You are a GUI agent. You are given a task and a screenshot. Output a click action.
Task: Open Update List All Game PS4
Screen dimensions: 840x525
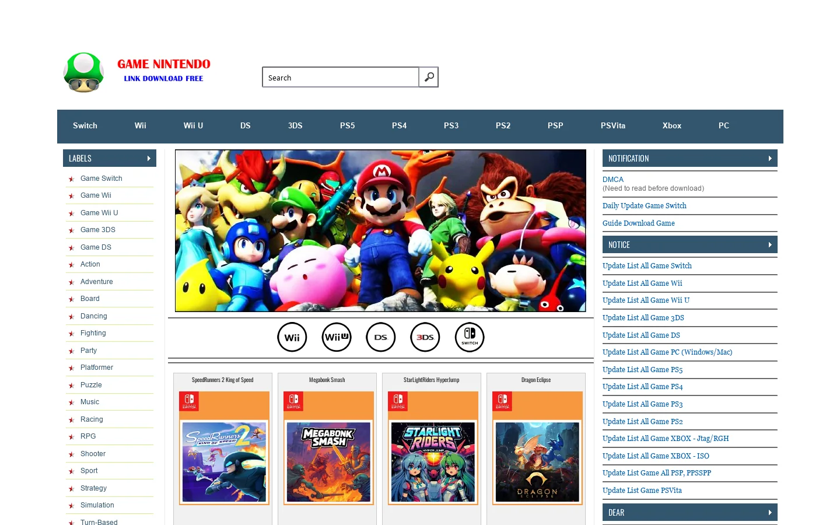[643, 387]
